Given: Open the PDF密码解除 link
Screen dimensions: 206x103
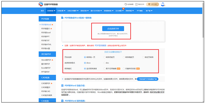Looking at the screenshot, I should [101, 45].
